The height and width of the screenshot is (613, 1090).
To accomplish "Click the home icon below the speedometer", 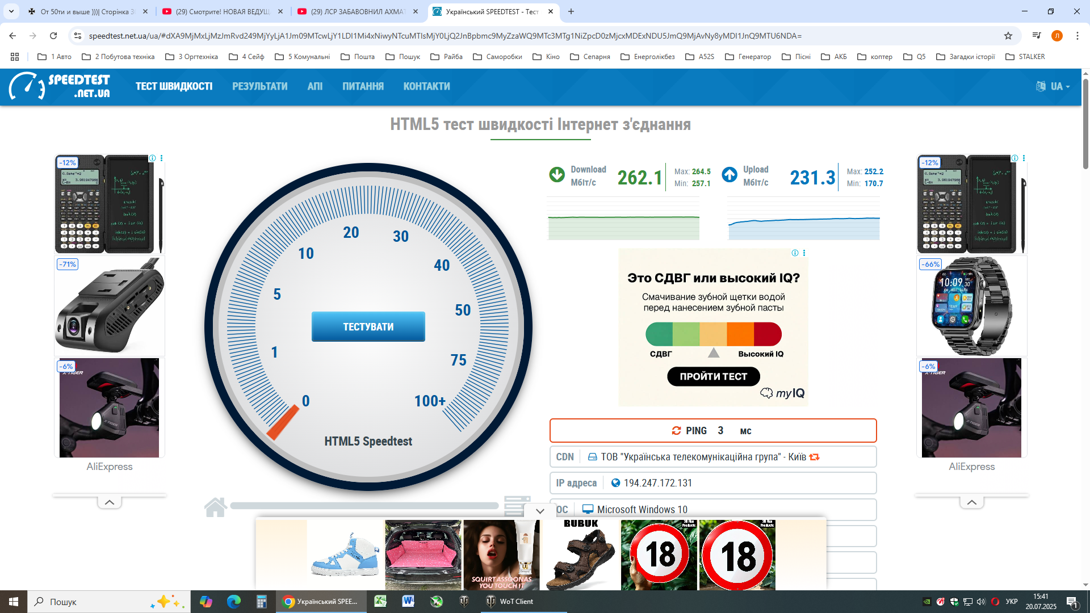I will coord(215,507).
